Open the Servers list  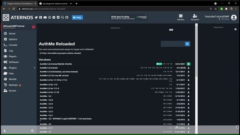tap(181, 18)
